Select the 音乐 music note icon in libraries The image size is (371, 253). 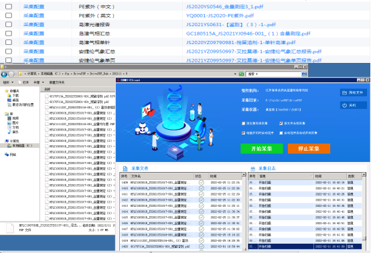coord(9,132)
